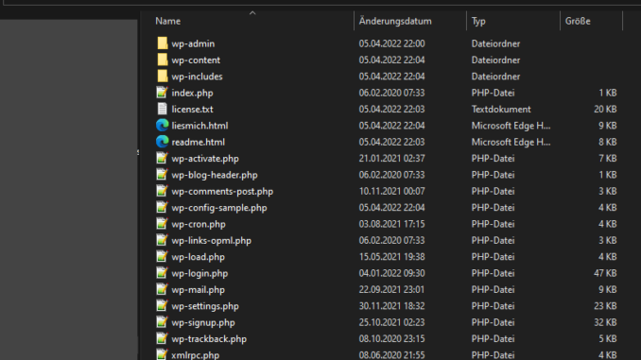Sort files by the Name column header
This screenshot has height=360, width=641.
point(167,21)
